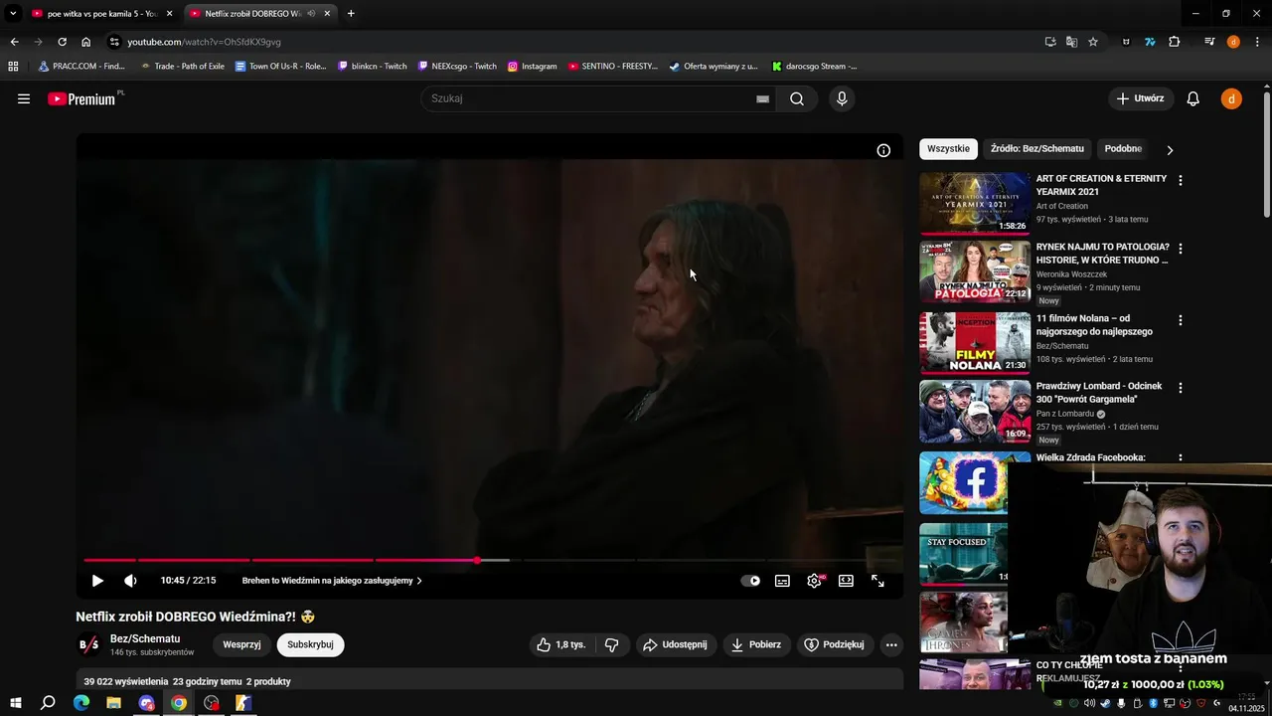The image size is (1272, 716).
Task: Select Źródło: Bez/Schematu filter chip
Action: pos(1037,149)
